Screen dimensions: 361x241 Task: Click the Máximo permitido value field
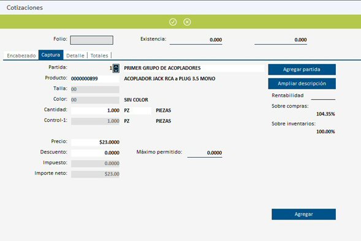click(x=205, y=153)
